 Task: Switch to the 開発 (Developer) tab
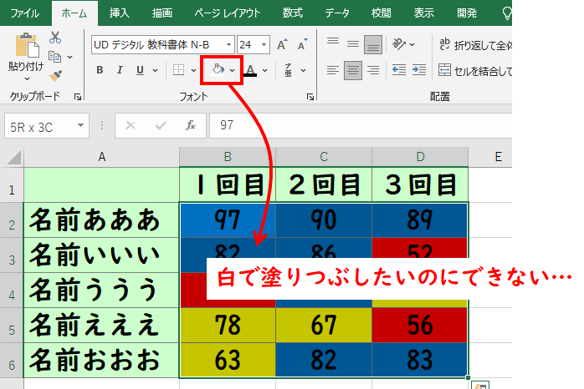[467, 13]
